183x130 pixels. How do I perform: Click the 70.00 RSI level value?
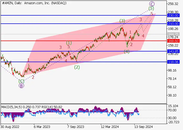click(x=172, y=110)
